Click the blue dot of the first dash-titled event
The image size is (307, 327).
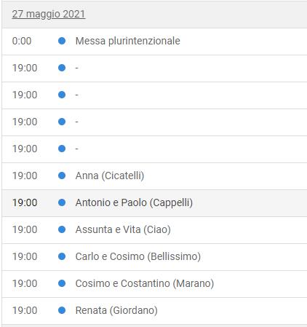click(62, 68)
